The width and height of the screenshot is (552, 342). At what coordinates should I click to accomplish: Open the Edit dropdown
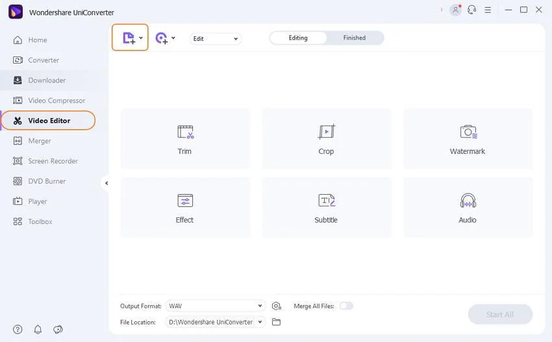point(216,39)
